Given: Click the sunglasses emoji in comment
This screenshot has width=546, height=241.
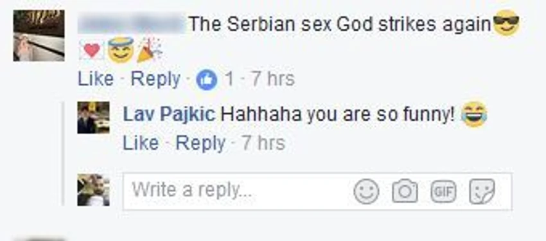Looking at the screenshot, I should (506, 22).
